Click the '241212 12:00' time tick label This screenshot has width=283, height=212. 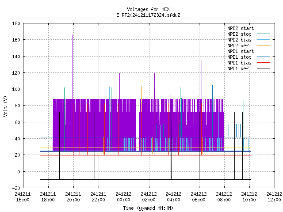coord(274,197)
